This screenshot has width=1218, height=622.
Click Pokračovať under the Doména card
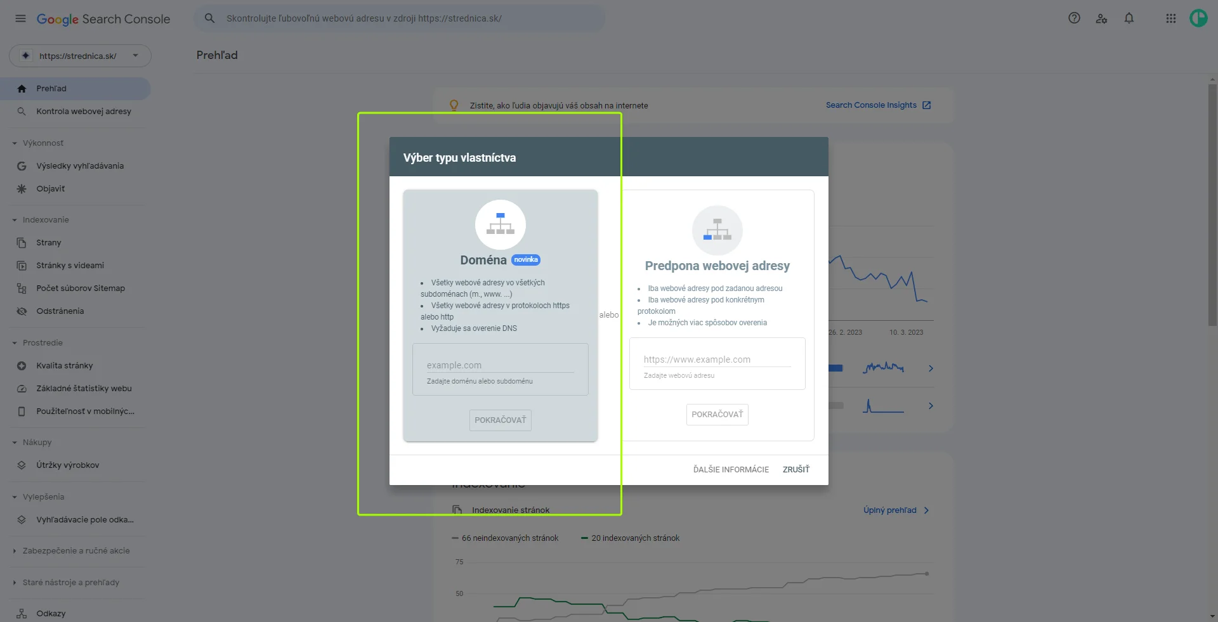[x=501, y=420]
